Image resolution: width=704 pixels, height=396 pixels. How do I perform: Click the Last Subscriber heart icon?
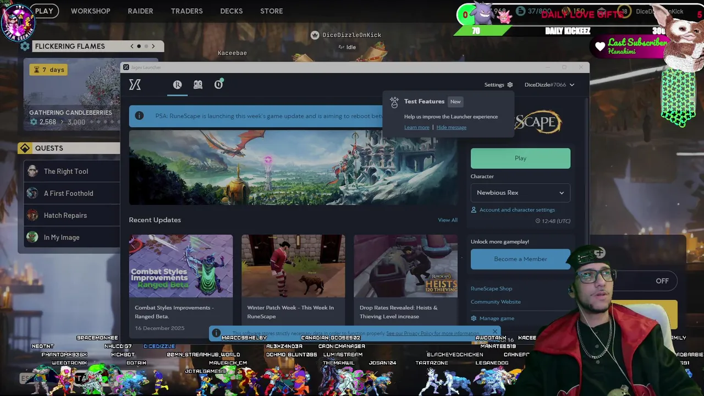(600, 47)
